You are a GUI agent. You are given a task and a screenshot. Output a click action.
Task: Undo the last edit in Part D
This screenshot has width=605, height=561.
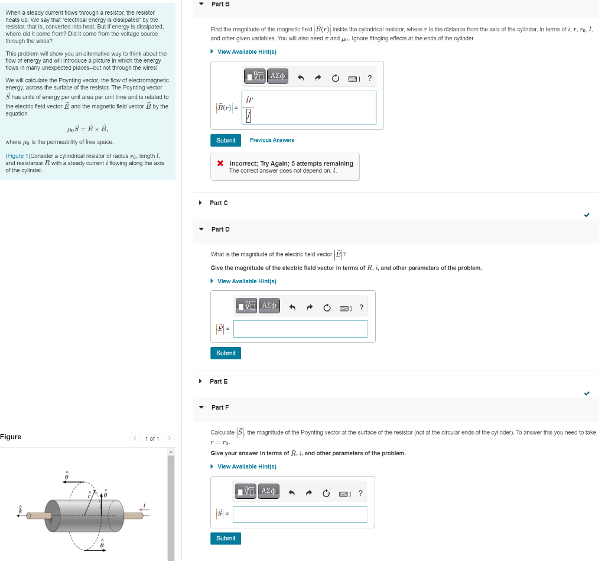tap(292, 308)
